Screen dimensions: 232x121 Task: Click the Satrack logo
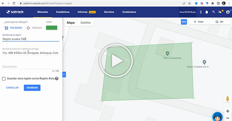coord(15,12)
